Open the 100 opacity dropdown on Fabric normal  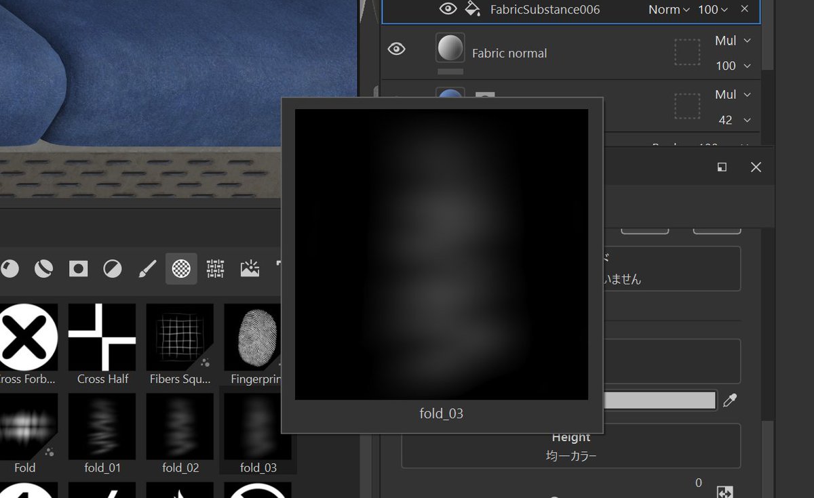(733, 66)
